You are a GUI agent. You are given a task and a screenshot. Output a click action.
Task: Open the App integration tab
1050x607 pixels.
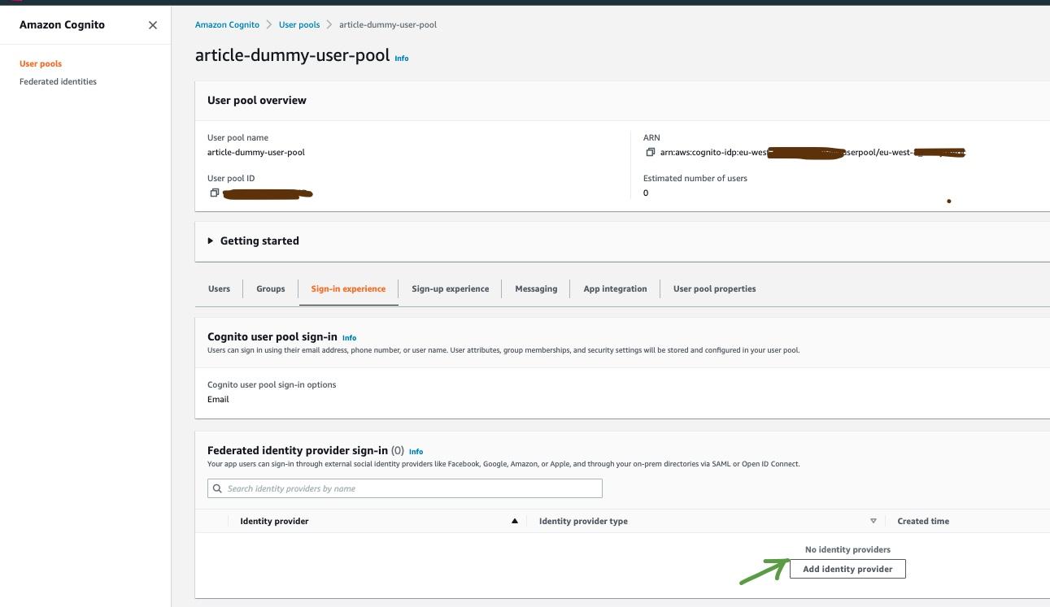pyautogui.click(x=615, y=288)
